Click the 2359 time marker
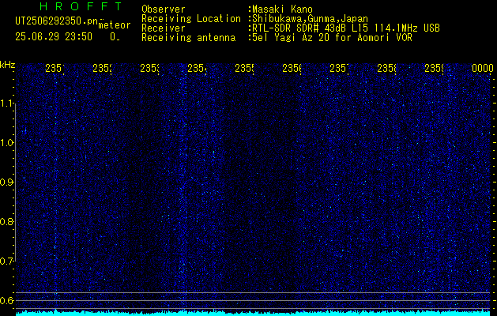Viewport: 497px width, 316px height. coord(434,68)
